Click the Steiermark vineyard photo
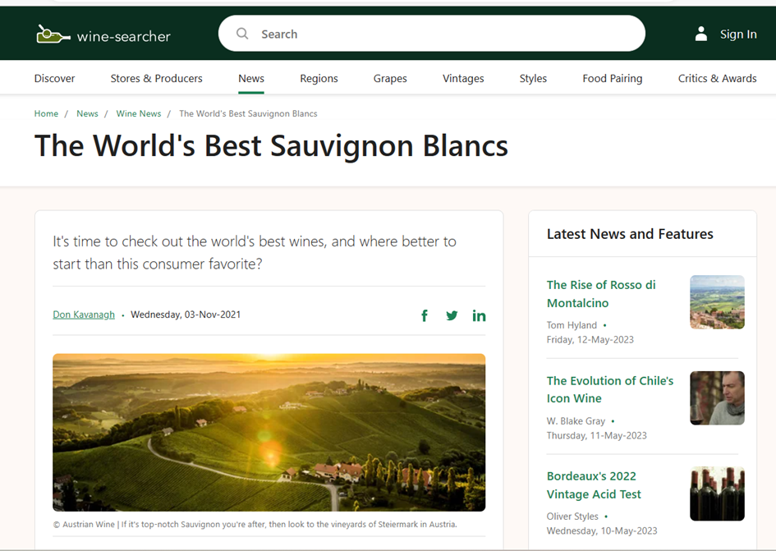 tap(269, 432)
